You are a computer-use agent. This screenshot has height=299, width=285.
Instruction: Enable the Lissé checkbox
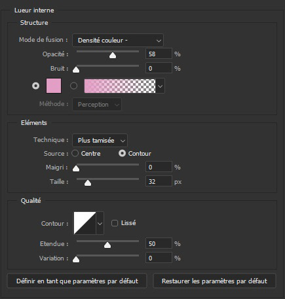coord(115,223)
